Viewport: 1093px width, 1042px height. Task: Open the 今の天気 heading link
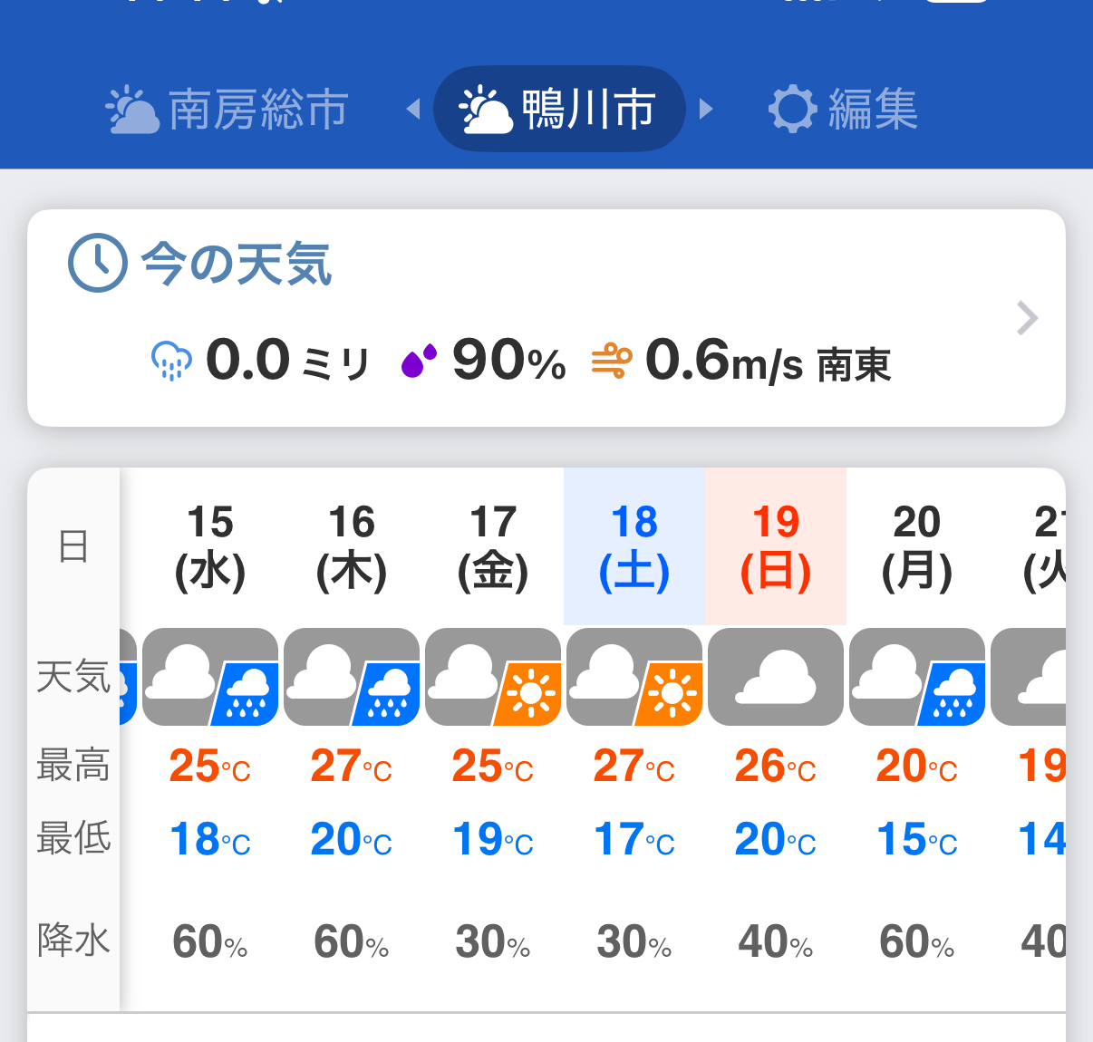[x=237, y=264]
